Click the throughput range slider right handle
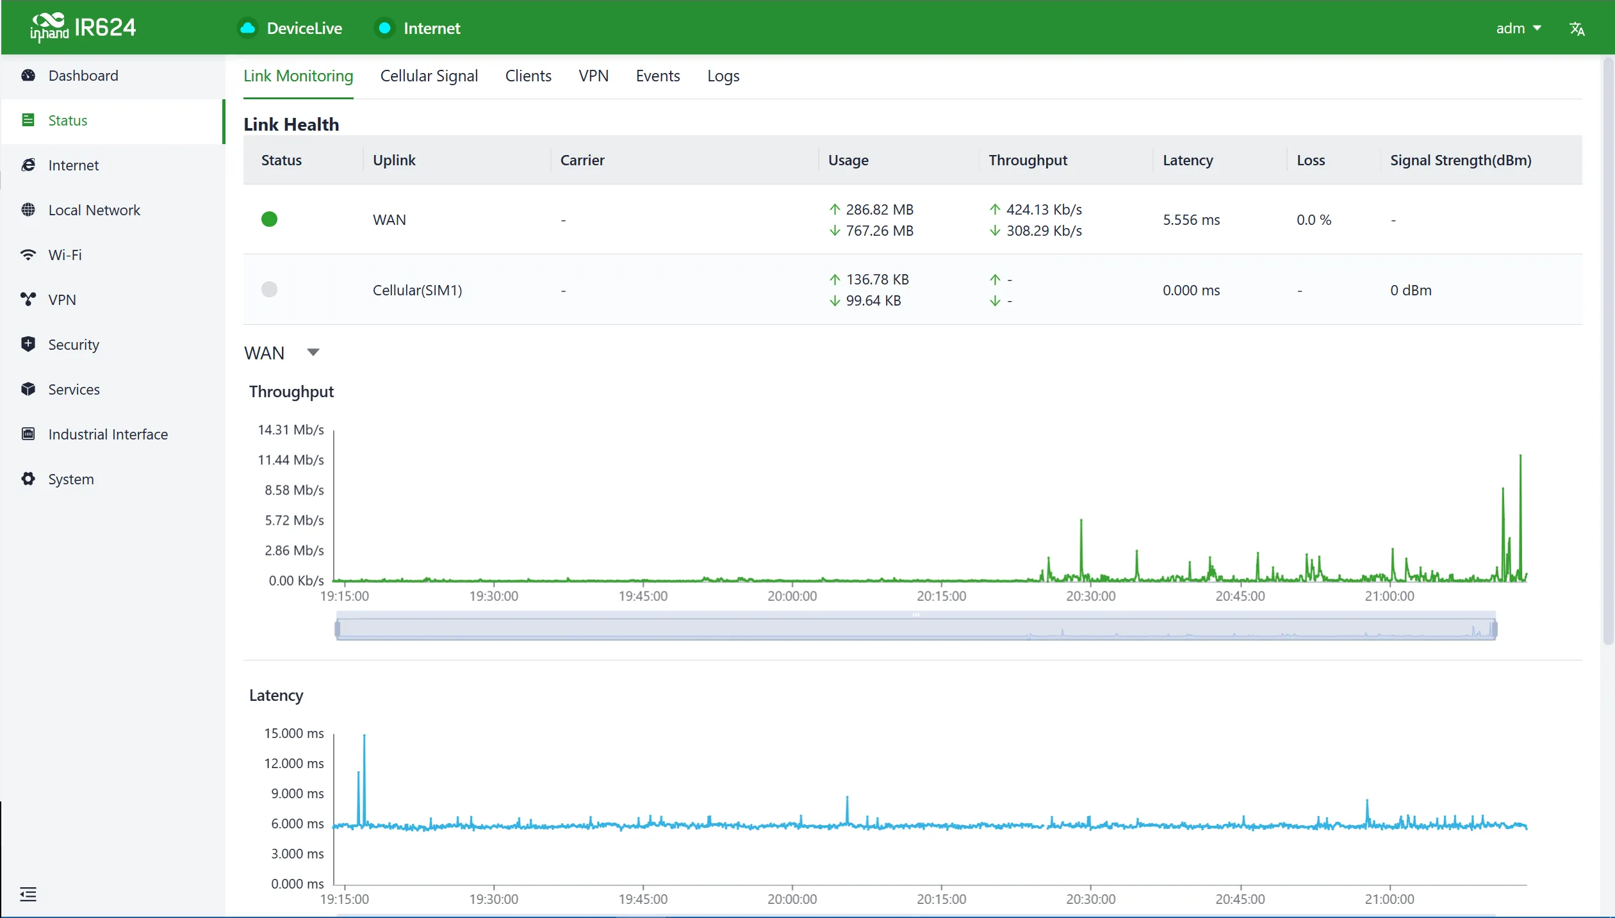 pos(1494,630)
